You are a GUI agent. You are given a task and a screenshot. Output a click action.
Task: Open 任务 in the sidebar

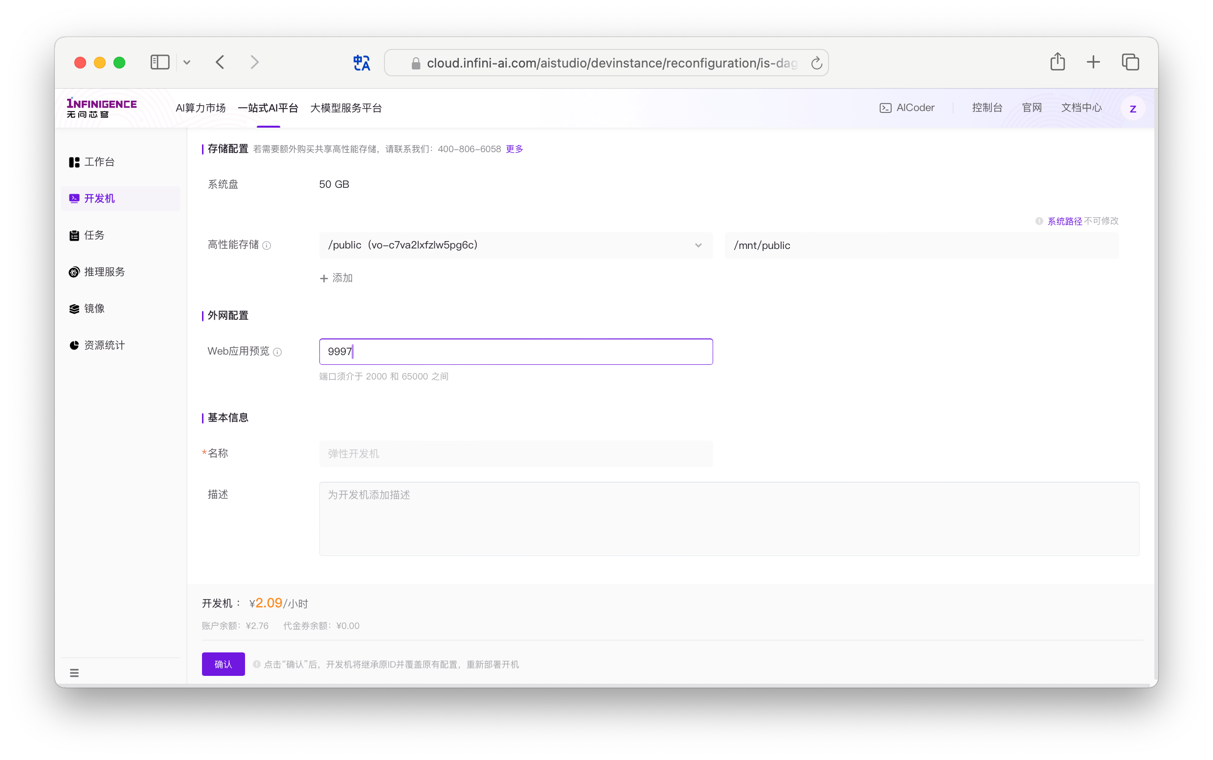120,235
